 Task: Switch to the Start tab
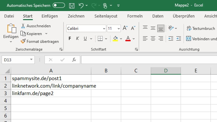tap(28, 16)
